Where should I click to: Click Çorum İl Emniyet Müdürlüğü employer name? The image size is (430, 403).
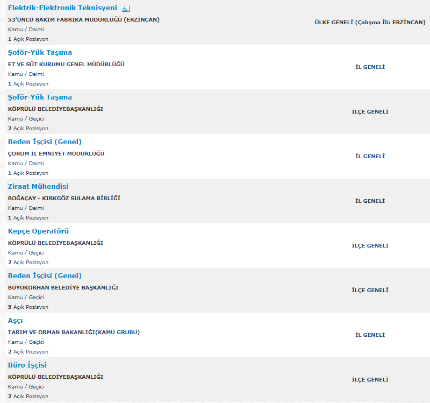(56, 153)
